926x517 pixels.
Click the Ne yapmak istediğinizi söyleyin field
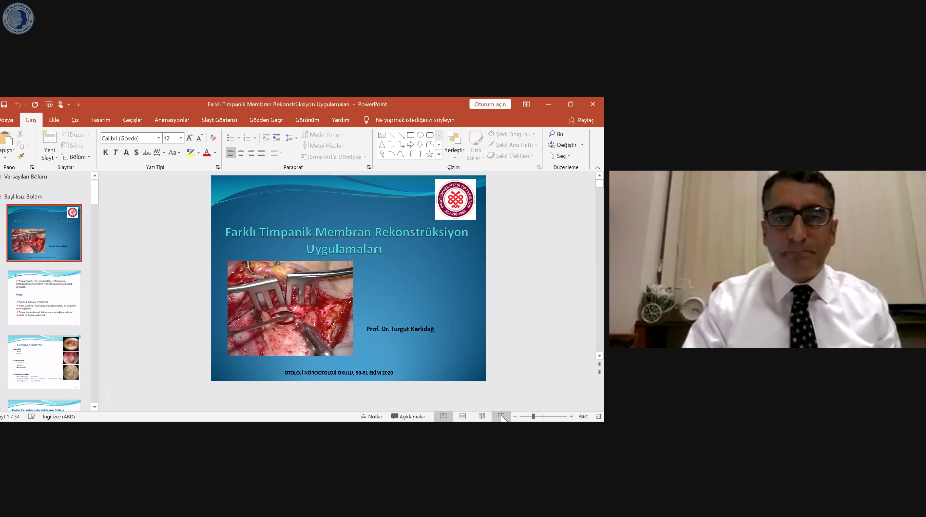point(415,120)
